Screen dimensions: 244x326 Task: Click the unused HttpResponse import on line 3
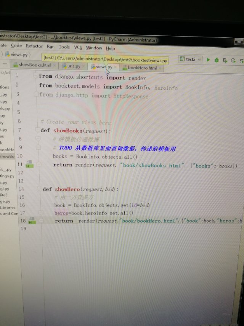click(131, 96)
